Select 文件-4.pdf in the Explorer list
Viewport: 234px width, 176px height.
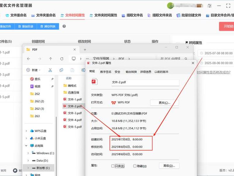coord(73,120)
